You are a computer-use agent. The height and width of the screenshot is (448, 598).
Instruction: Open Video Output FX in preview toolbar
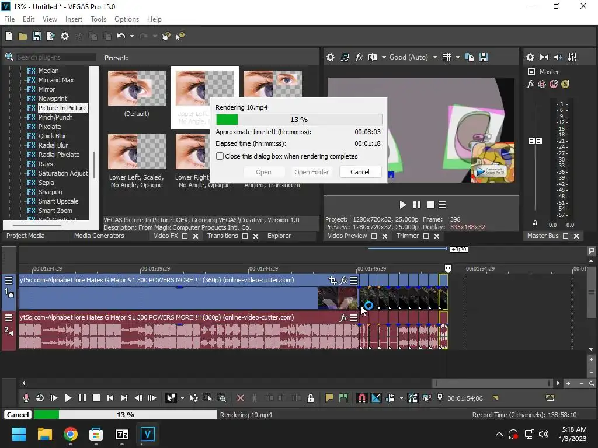pyautogui.click(x=359, y=57)
